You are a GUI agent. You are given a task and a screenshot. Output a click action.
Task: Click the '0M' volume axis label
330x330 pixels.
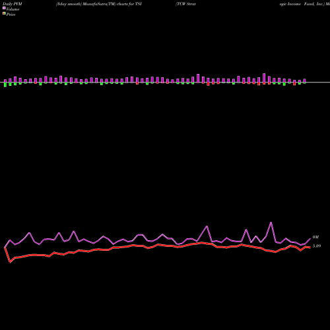click(x=315, y=237)
